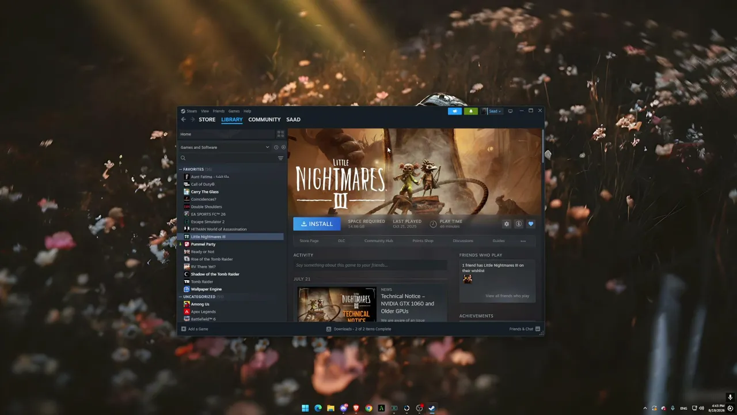Select EA SPORTS FC 26 in the list
The height and width of the screenshot is (415, 737).
(x=231, y=214)
